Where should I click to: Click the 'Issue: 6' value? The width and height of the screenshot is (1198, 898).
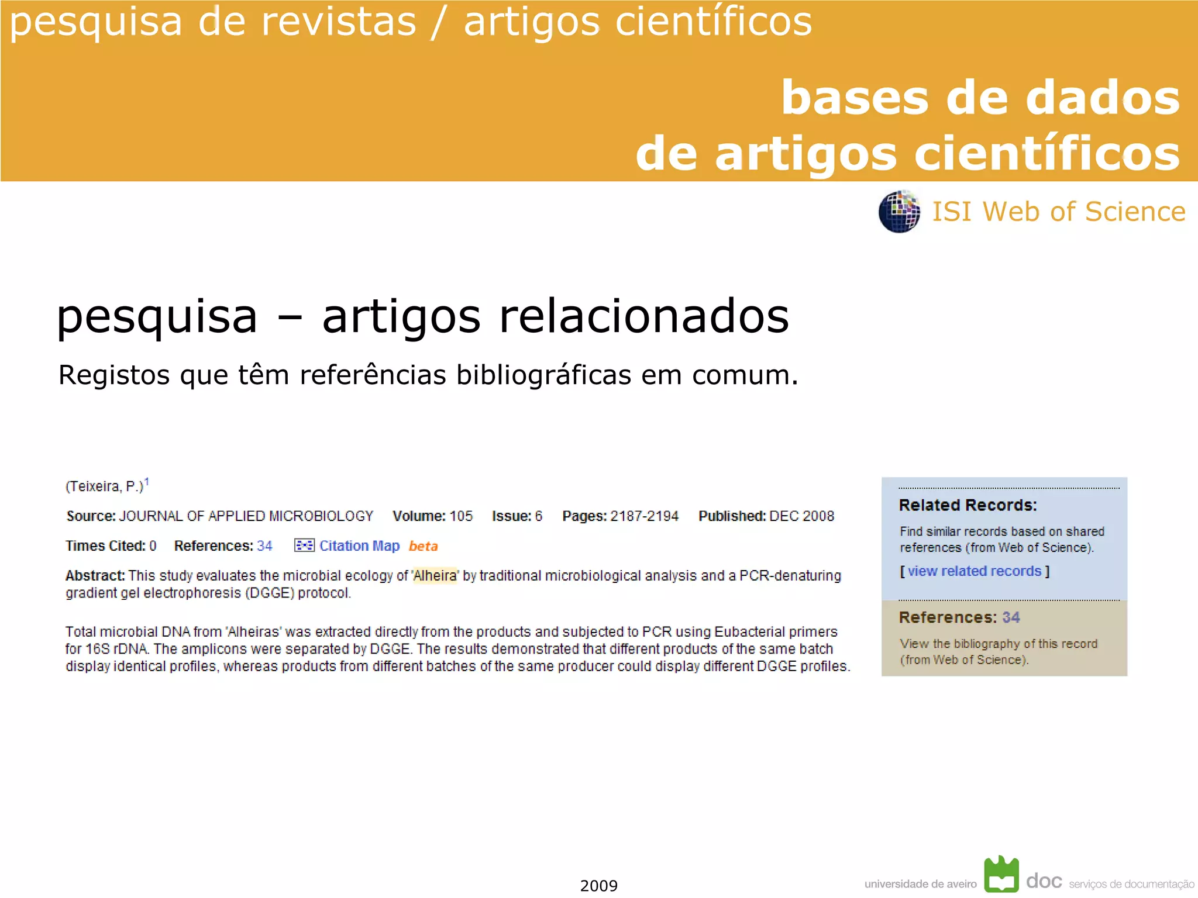click(x=517, y=516)
